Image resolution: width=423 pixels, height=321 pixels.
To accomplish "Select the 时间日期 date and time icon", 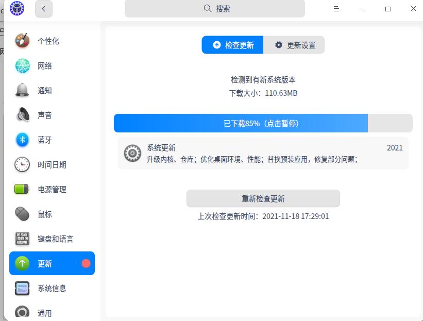I will (x=23, y=164).
